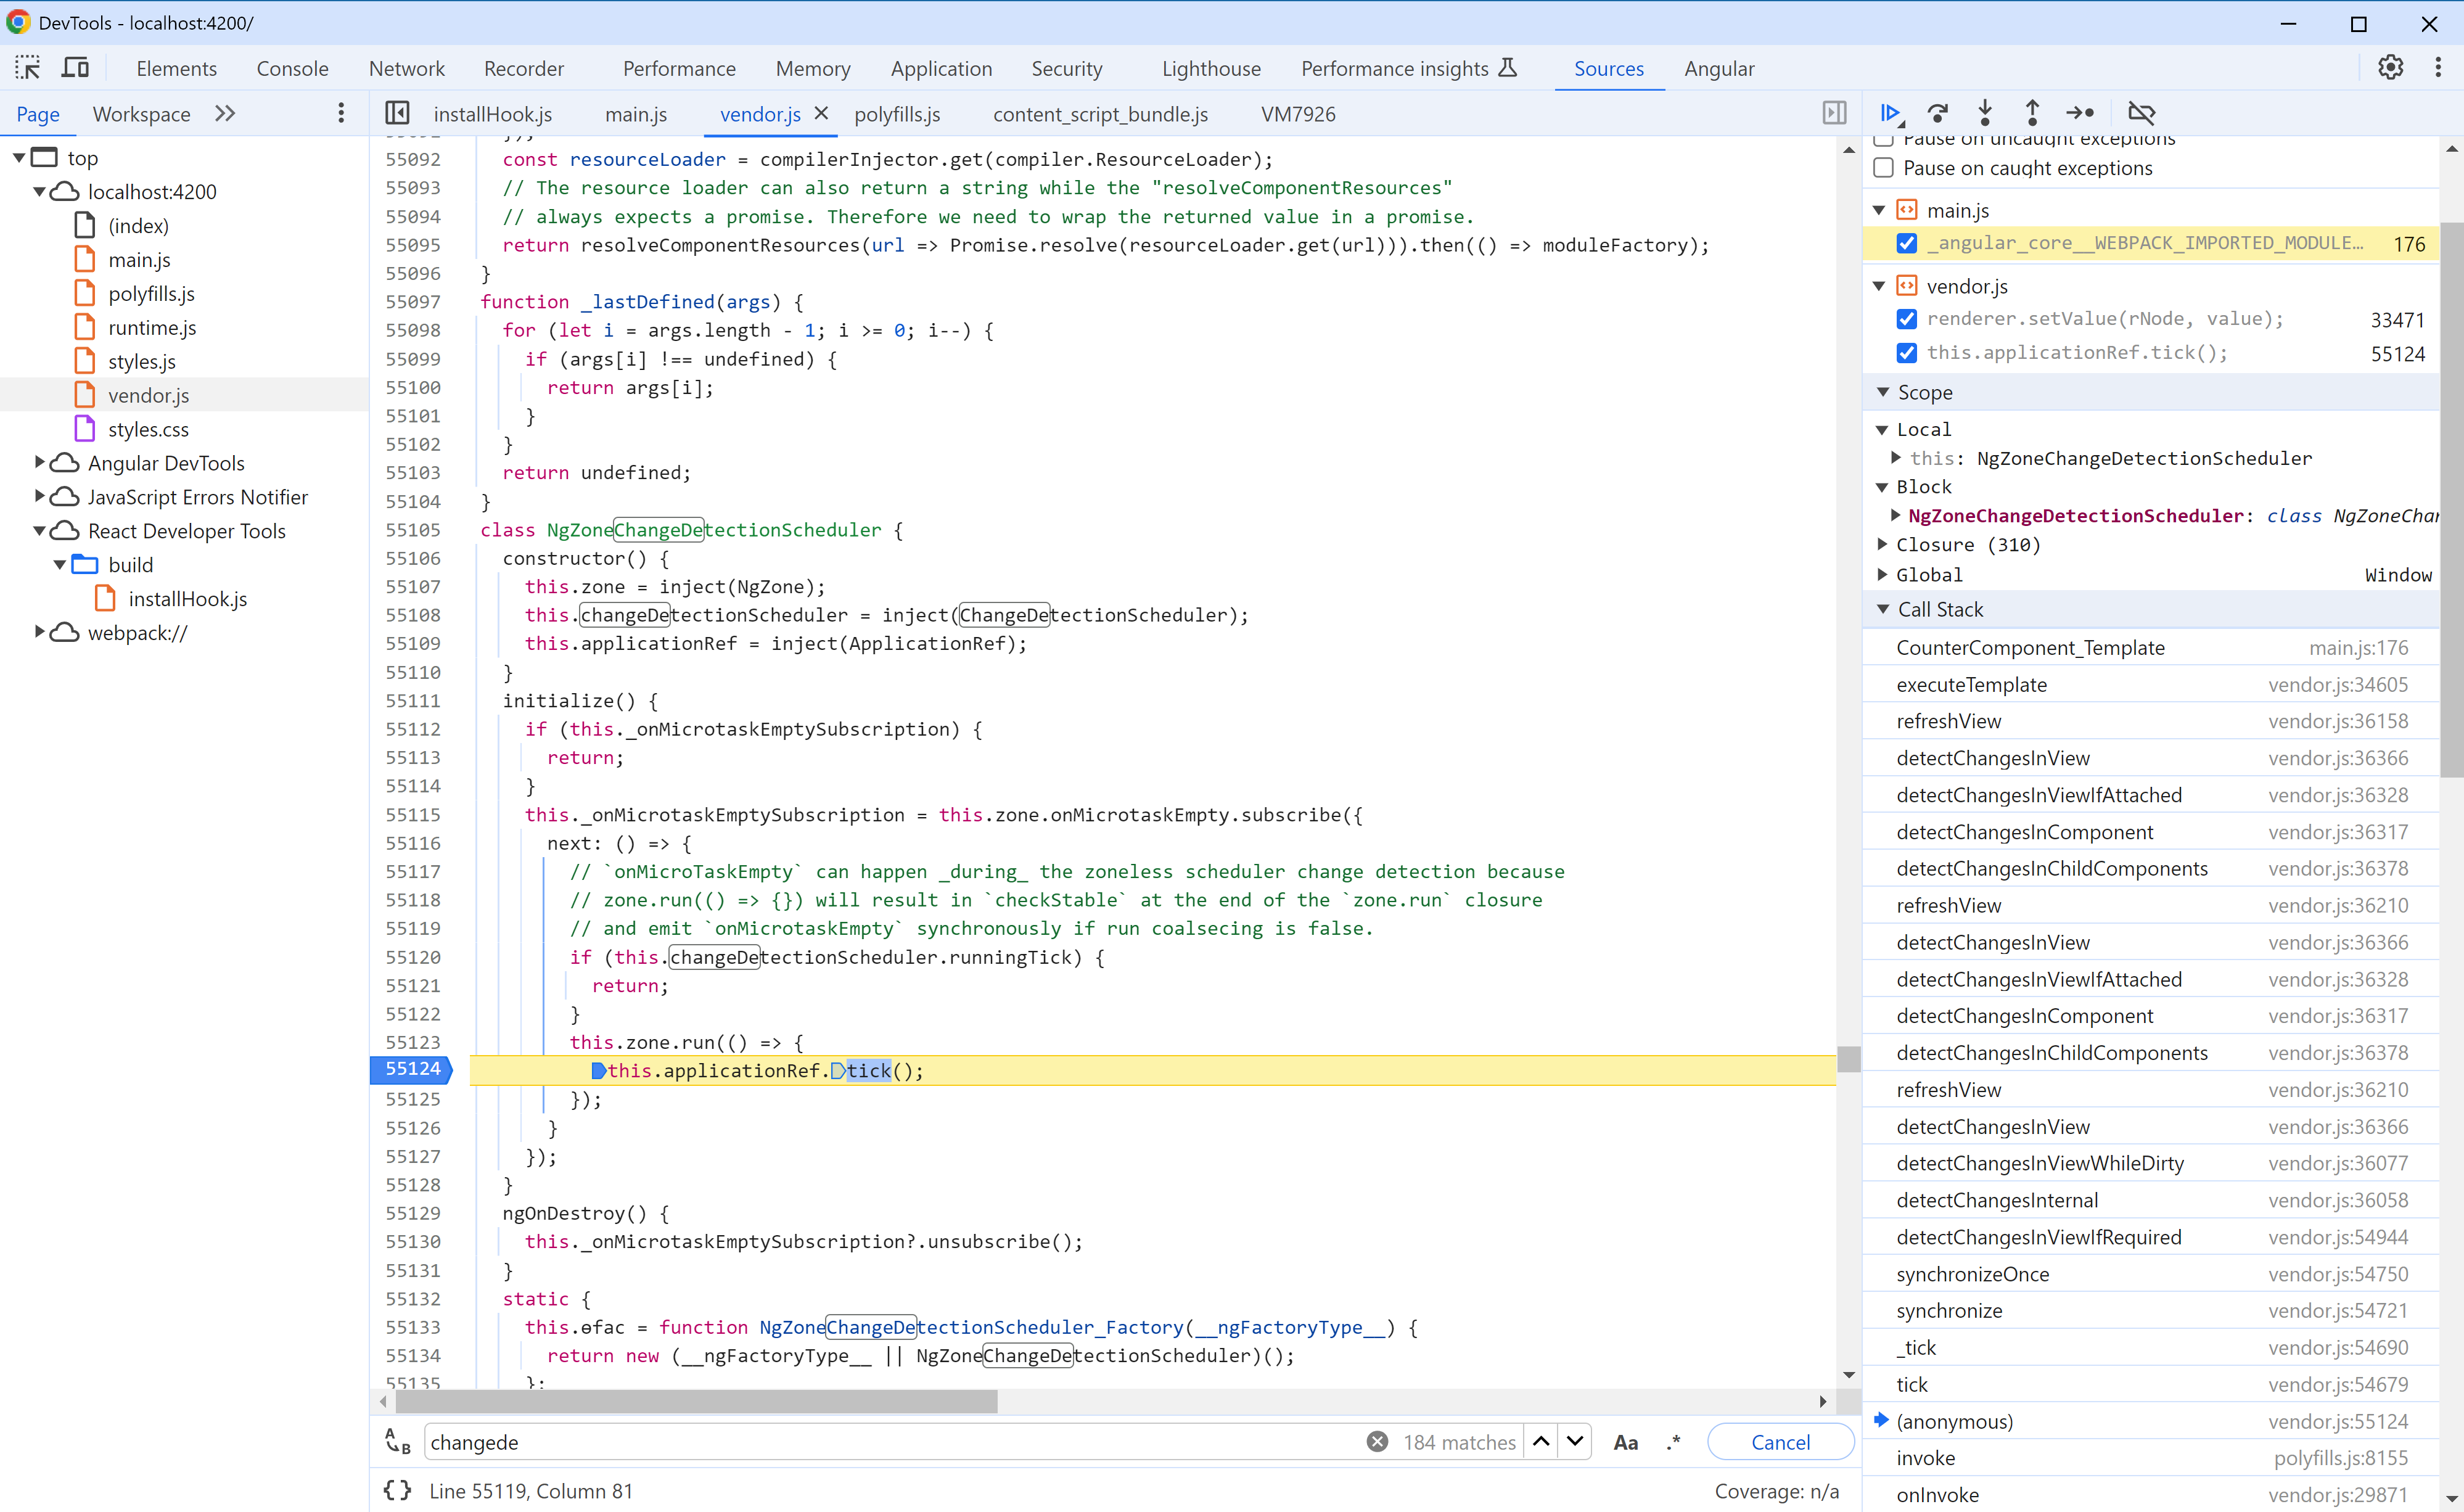Jump to next search match
Image resolution: width=2464 pixels, height=1512 pixels.
[x=1576, y=1441]
